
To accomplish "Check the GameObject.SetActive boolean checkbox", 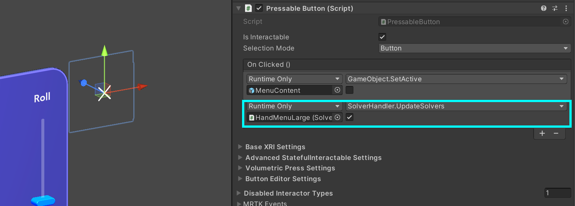I will pos(349,90).
